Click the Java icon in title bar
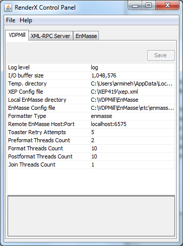The height and width of the screenshot is (246, 183). coord(8,8)
